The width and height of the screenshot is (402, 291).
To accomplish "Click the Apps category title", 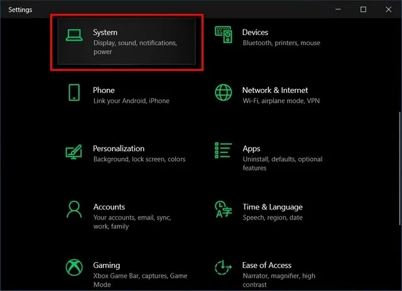I will (x=251, y=149).
